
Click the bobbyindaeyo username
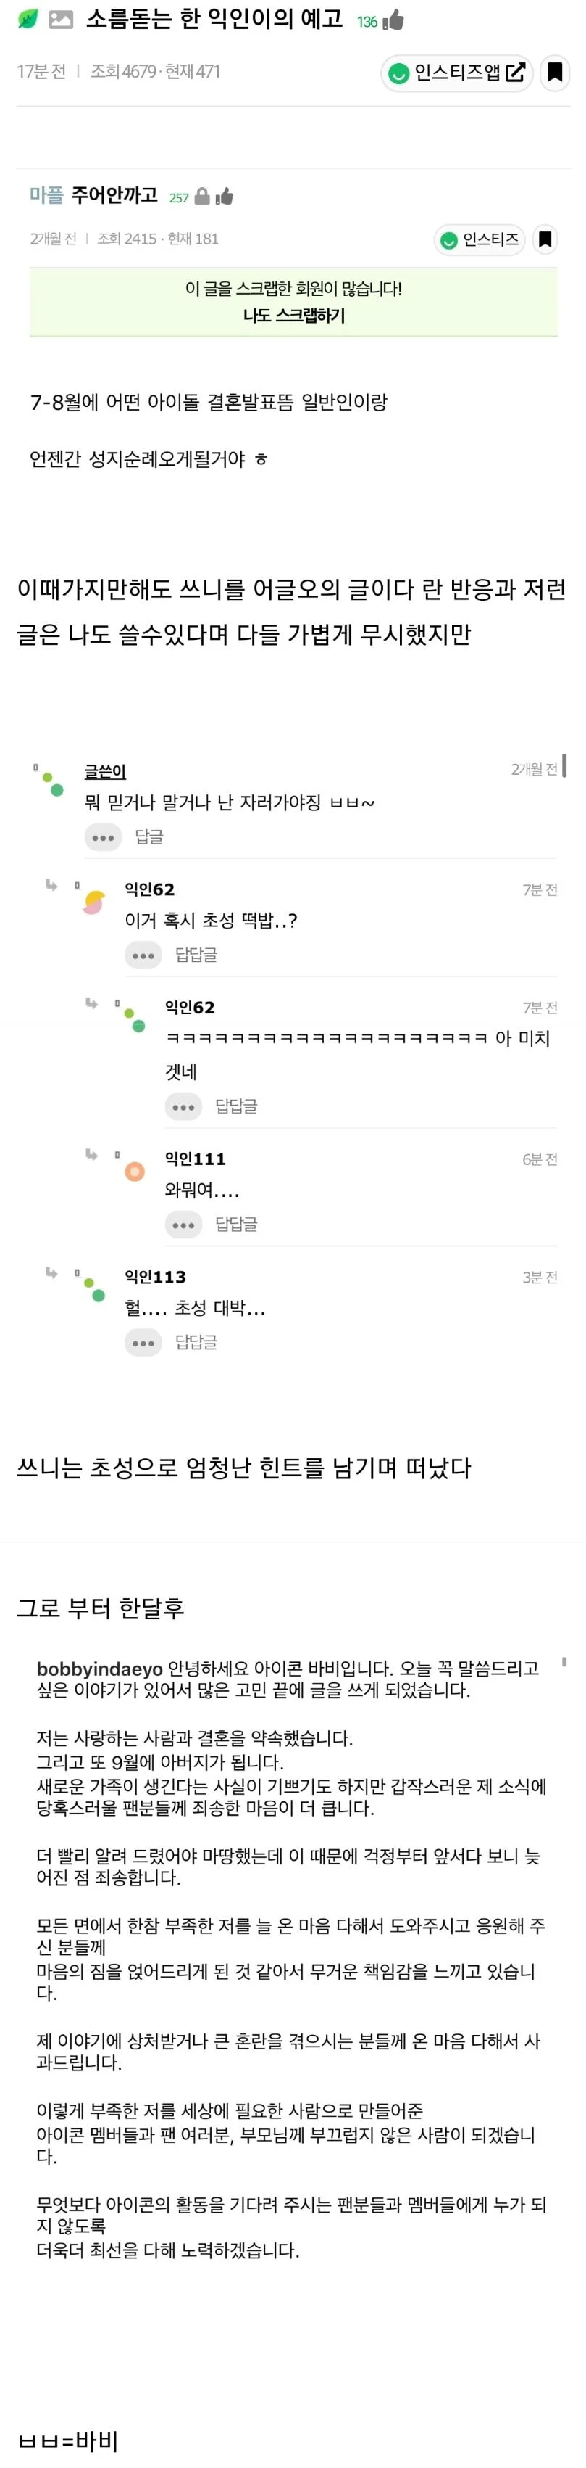click(x=99, y=1668)
